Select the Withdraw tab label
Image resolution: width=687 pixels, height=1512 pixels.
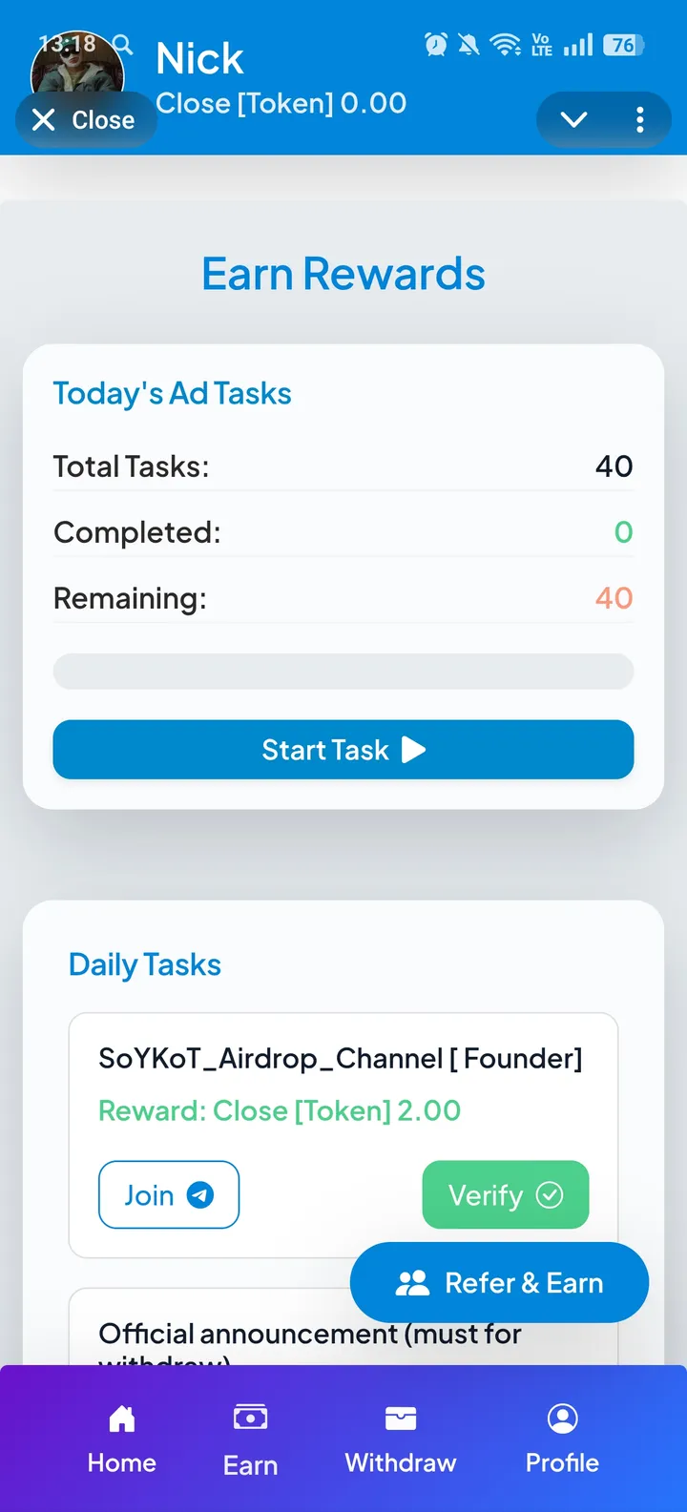tap(401, 1463)
